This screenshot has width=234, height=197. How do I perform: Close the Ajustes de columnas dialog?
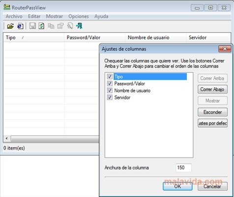tap(225, 49)
